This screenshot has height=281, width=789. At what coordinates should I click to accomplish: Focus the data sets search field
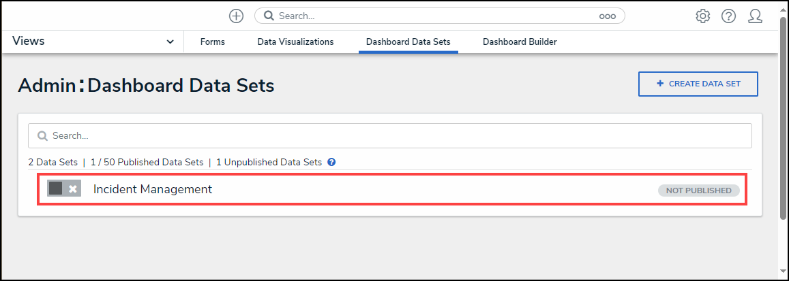(396, 135)
